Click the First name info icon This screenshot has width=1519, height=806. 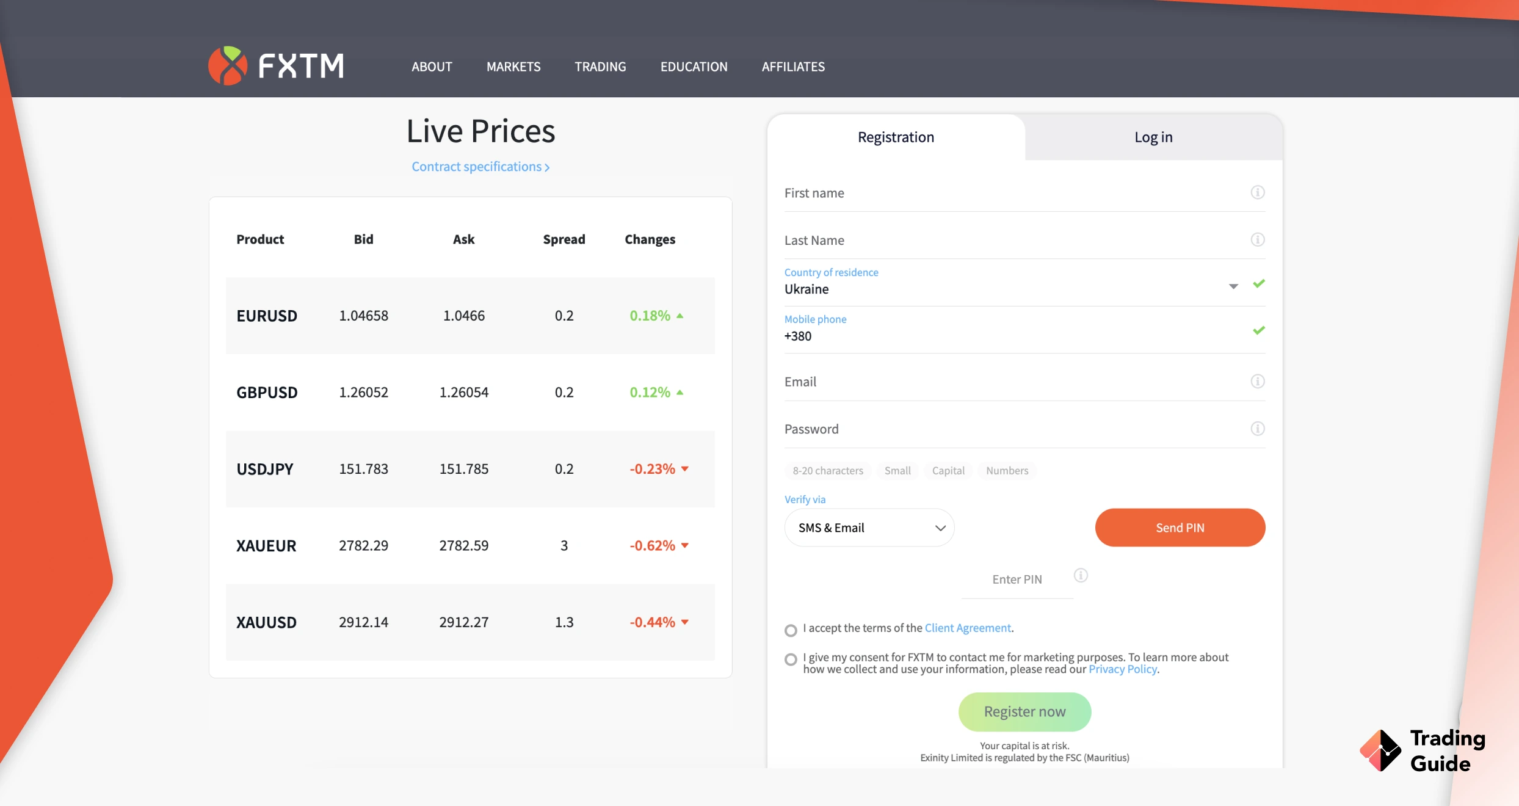1257,192
